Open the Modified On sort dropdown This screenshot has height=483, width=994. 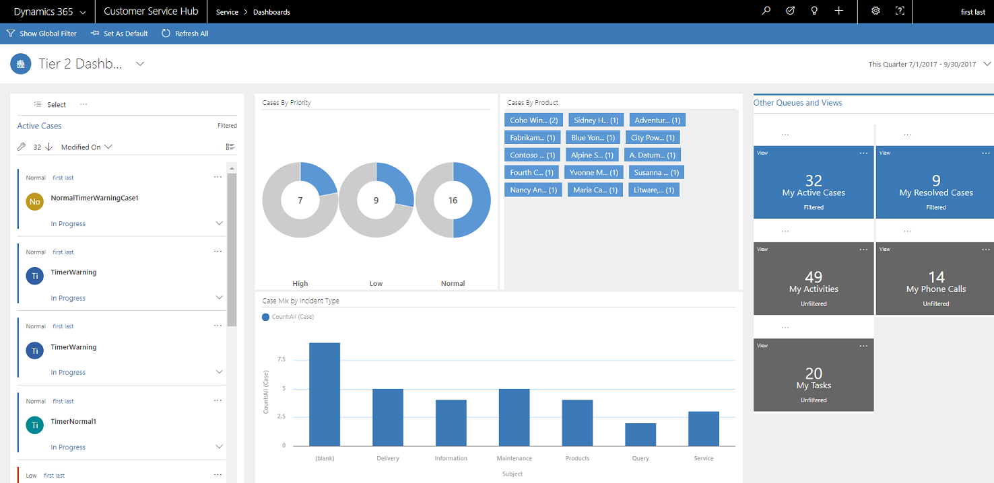click(x=86, y=147)
